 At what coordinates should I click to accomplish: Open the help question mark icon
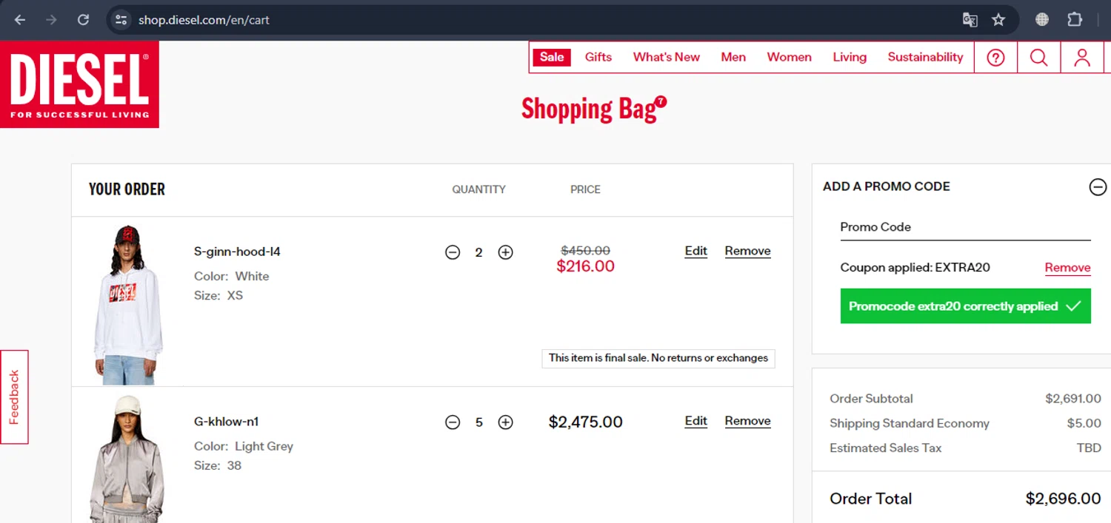tap(995, 58)
